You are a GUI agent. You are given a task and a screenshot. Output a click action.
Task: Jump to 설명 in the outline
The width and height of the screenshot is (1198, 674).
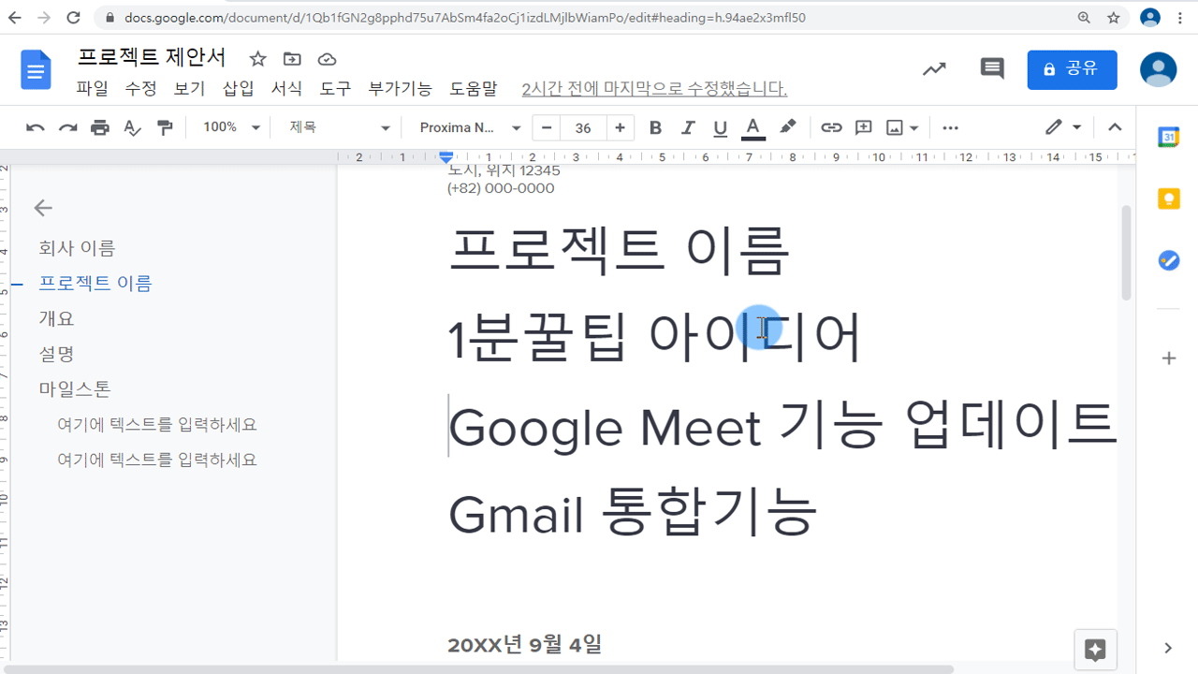click(x=56, y=354)
